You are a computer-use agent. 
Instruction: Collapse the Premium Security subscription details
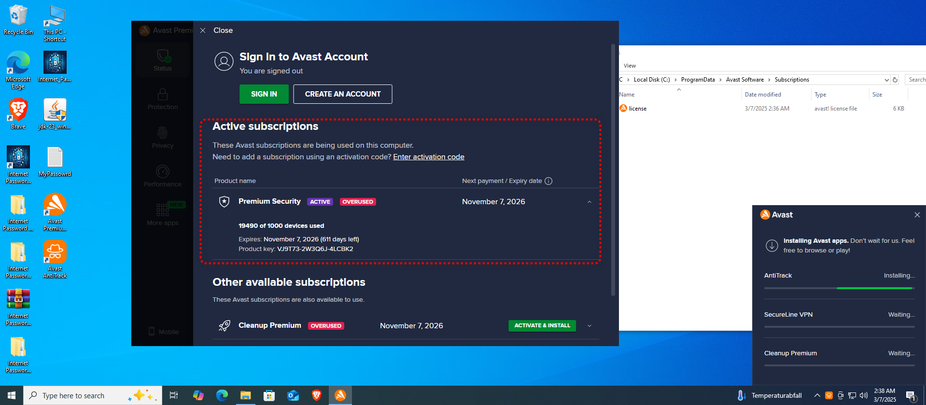pyautogui.click(x=589, y=202)
